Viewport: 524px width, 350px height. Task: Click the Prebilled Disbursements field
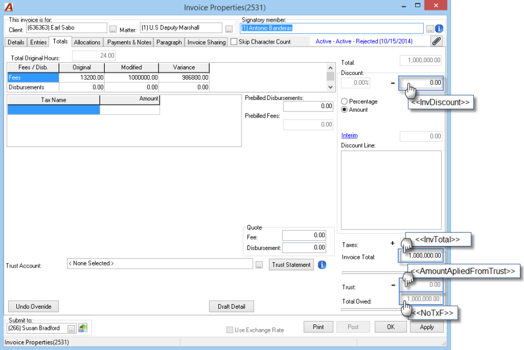click(x=308, y=106)
